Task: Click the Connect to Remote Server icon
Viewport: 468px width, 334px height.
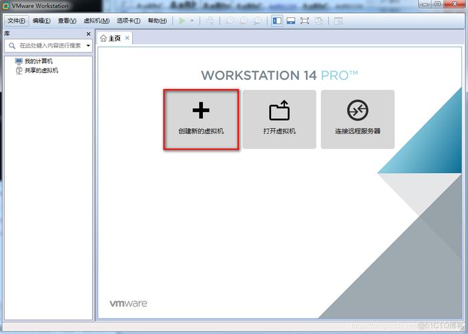Action: pyautogui.click(x=357, y=110)
